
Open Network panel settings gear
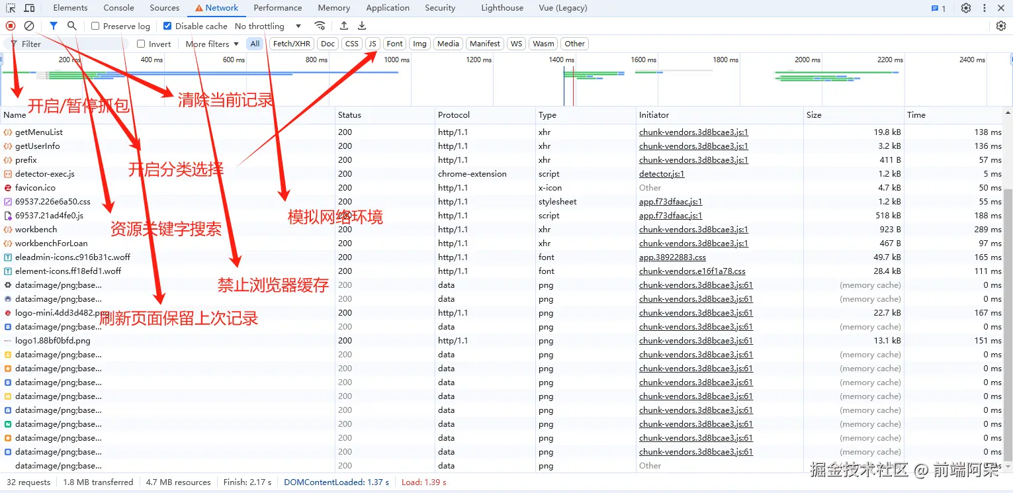(1001, 26)
